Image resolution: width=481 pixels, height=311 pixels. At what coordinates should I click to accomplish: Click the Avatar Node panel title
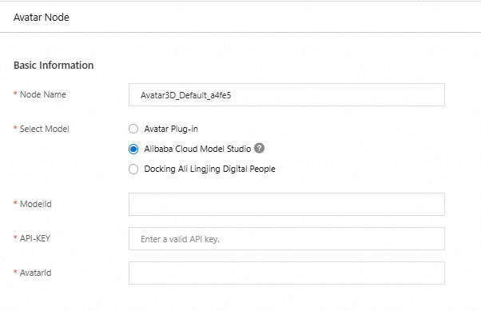tap(42, 18)
